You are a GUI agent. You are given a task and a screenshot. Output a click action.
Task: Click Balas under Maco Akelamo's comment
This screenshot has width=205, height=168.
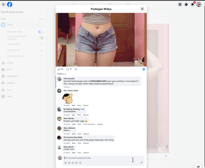click(x=79, y=134)
